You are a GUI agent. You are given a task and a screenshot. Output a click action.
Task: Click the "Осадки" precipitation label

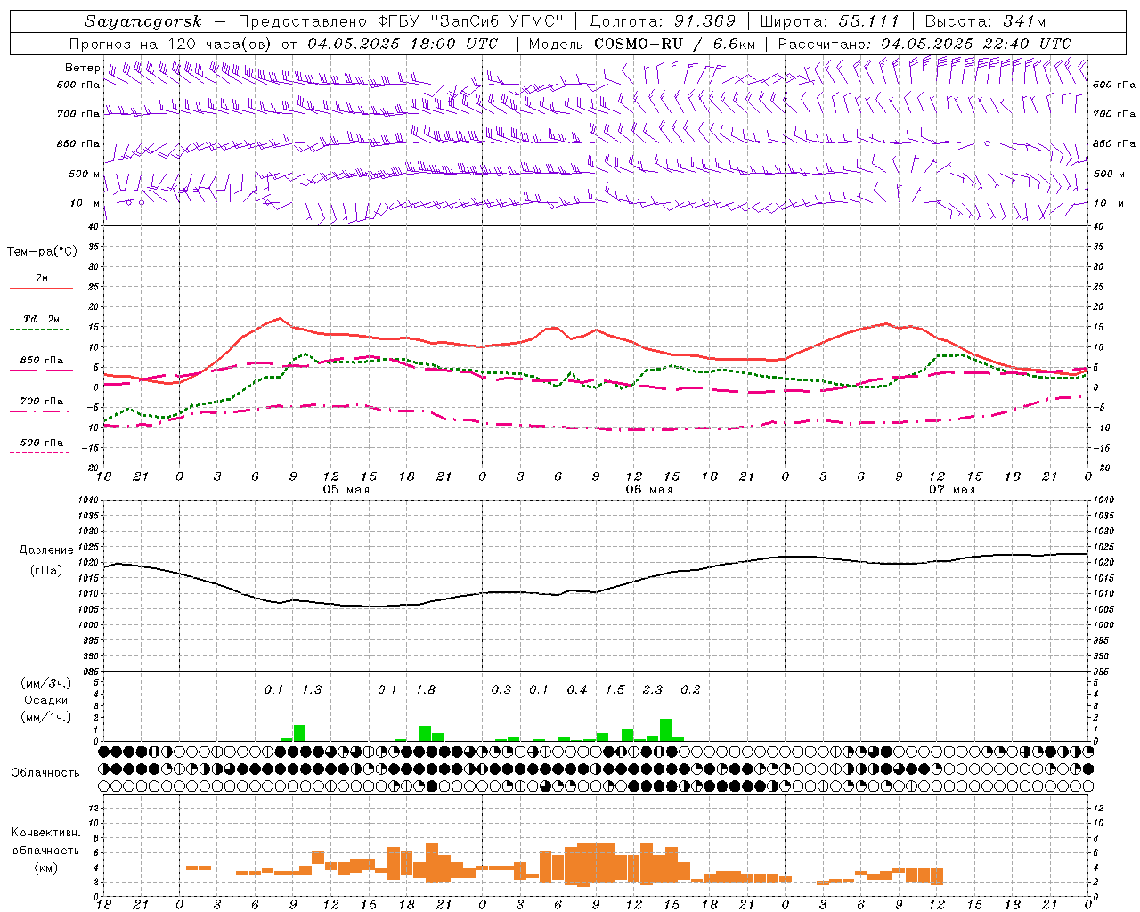pyautogui.click(x=45, y=700)
